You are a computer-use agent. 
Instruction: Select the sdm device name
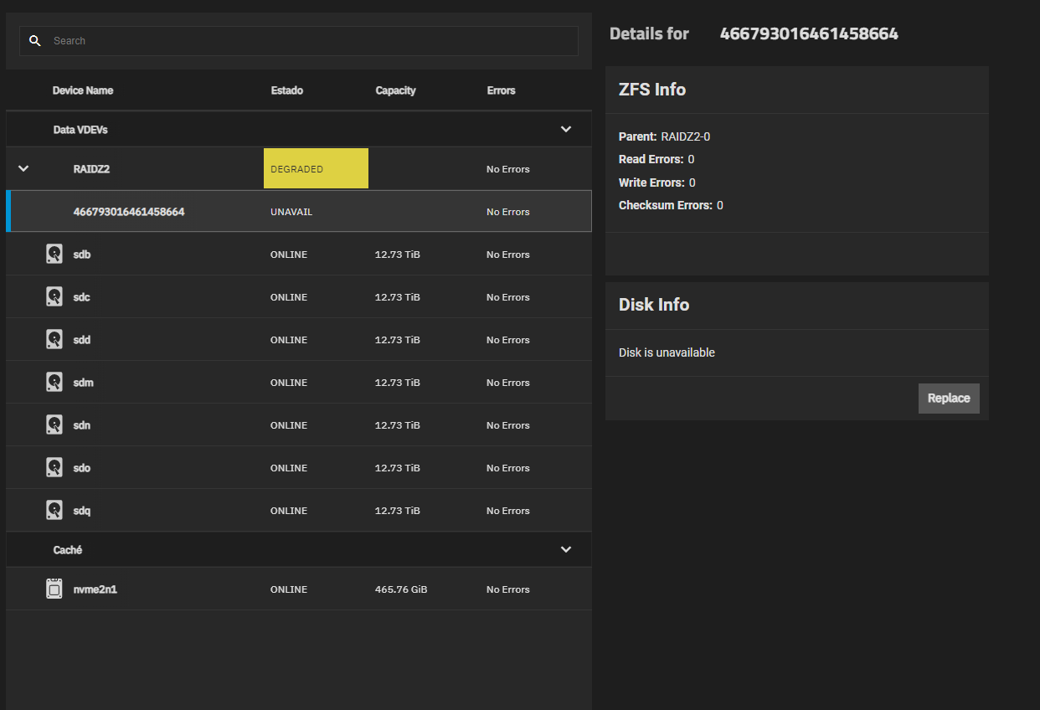click(x=84, y=383)
